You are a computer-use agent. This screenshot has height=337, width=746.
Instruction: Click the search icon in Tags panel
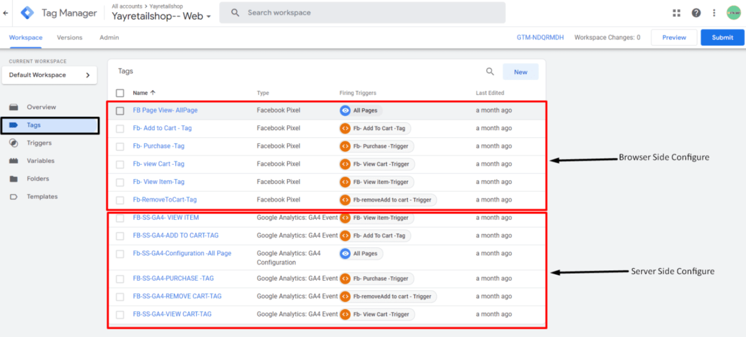pyautogui.click(x=490, y=72)
